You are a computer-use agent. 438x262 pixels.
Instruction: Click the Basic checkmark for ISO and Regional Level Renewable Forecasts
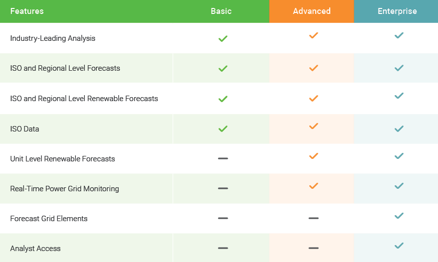click(x=223, y=99)
